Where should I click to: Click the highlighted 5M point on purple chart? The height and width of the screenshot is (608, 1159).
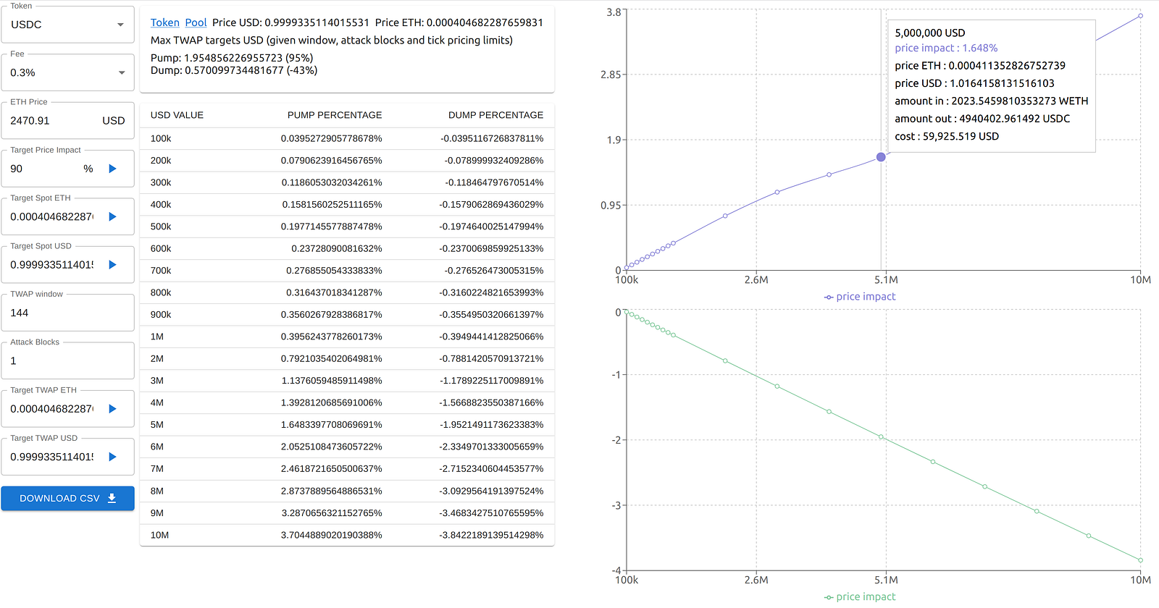(x=881, y=157)
